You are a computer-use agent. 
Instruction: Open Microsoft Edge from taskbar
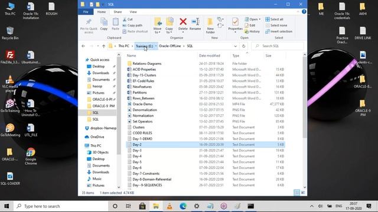tap(183, 206)
